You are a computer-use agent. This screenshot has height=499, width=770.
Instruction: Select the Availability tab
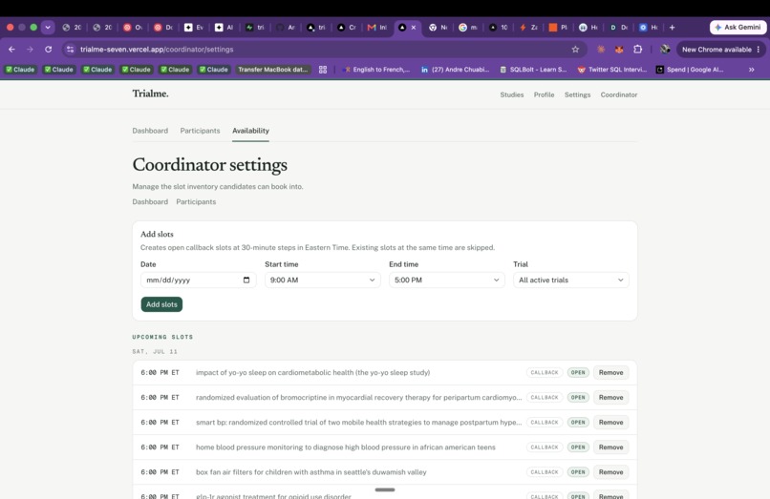coord(250,131)
